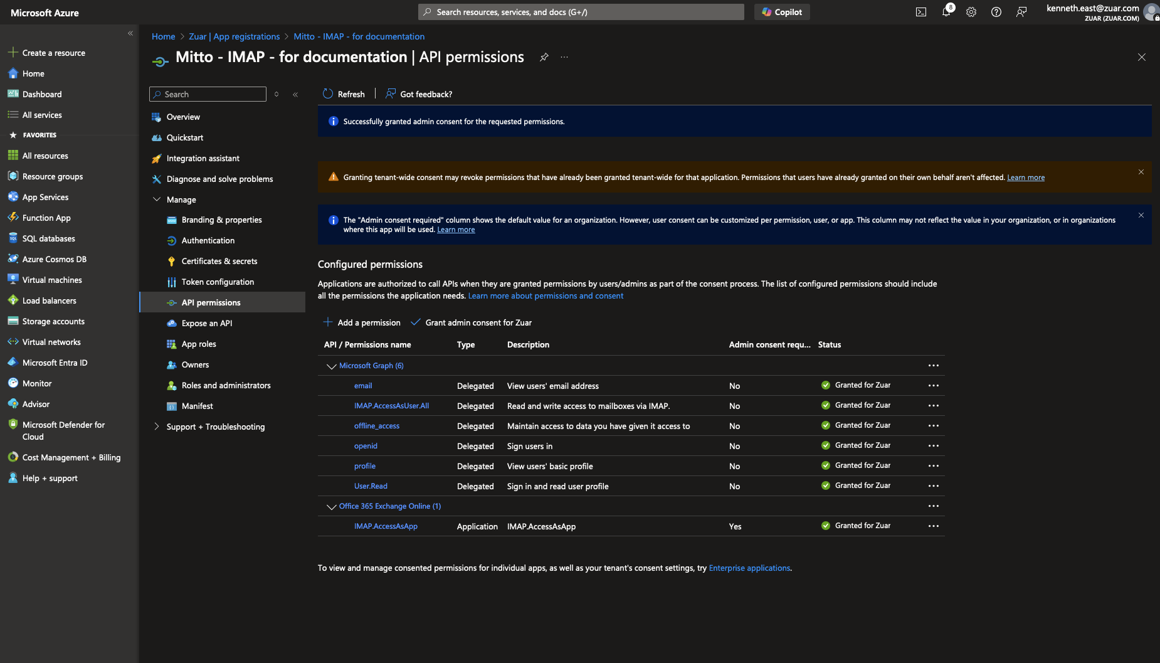This screenshot has width=1160, height=663.
Task: Open kenneth.east@zuar.com account menu
Action: tap(1102, 12)
